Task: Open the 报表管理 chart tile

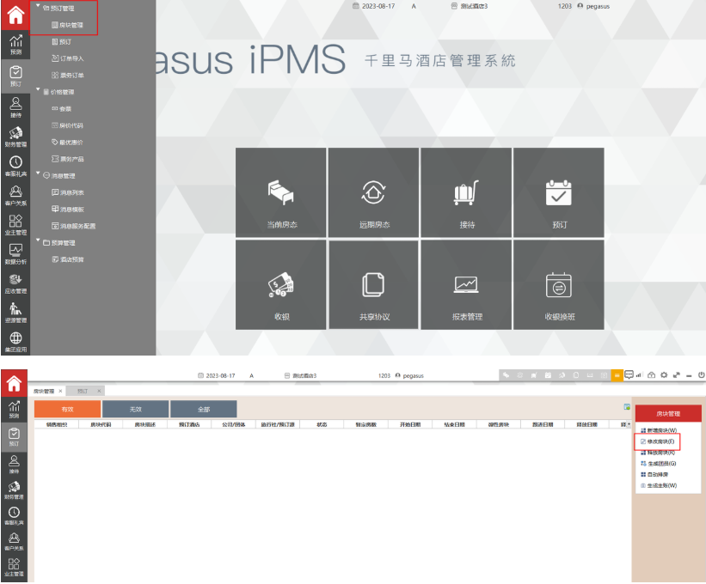Action: point(466,284)
